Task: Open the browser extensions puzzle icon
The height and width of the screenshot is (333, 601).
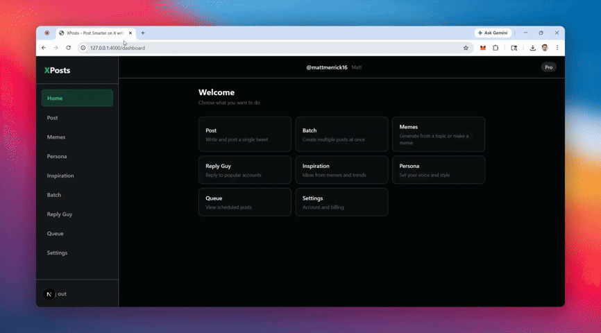Action: pos(496,48)
